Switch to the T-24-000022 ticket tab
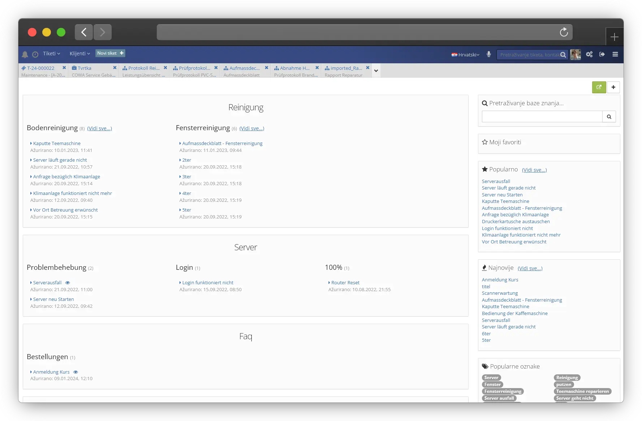This screenshot has width=642, height=421. tap(41, 68)
